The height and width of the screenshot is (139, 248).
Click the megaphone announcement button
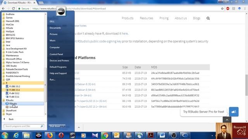point(234,112)
